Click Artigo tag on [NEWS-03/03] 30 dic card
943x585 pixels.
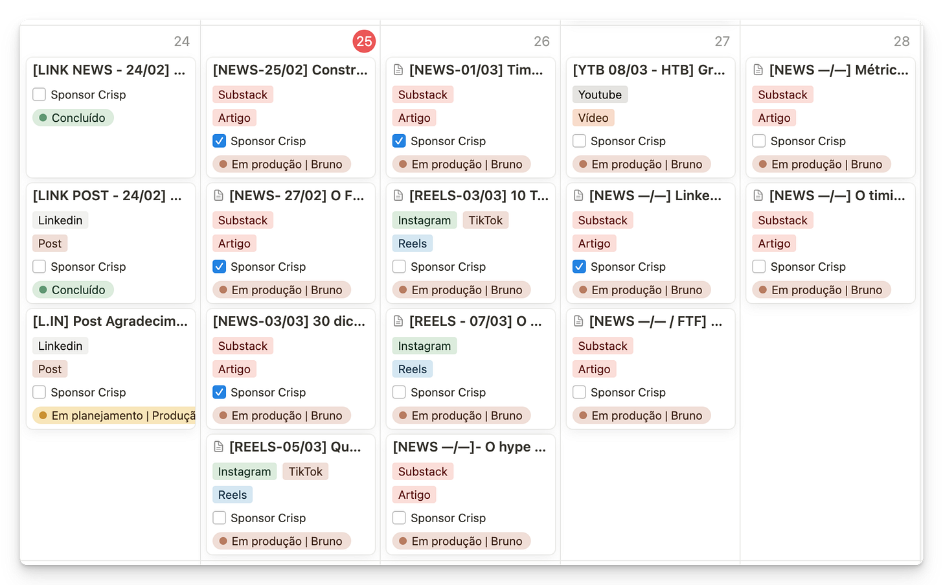pyautogui.click(x=234, y=369)
